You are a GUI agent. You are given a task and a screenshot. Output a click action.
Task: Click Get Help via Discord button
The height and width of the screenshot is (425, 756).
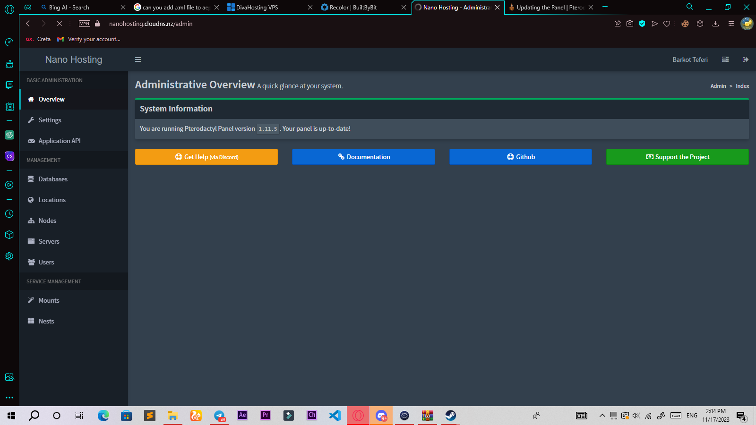click(206, 157)
